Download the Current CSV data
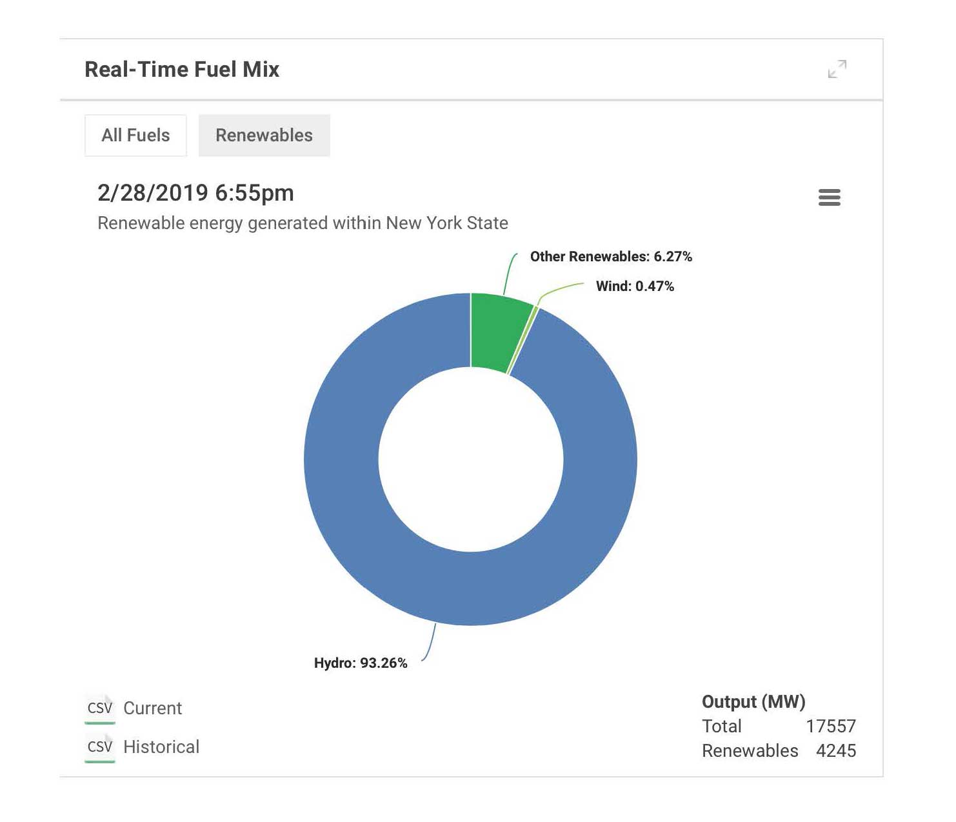956x822 pixels. coord(153,708)
